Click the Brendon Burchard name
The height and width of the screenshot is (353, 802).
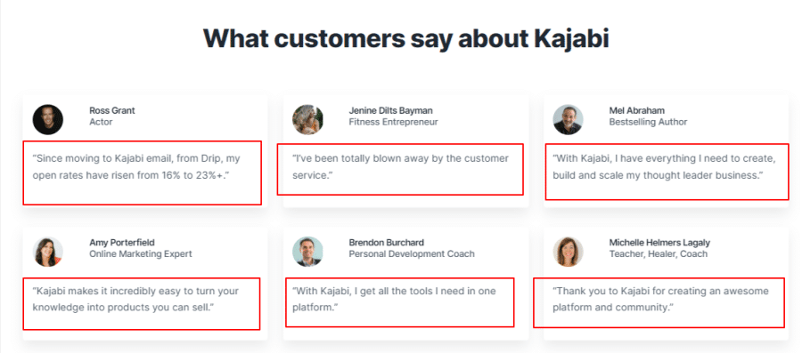pyautogui.click(x=386, y=243)
